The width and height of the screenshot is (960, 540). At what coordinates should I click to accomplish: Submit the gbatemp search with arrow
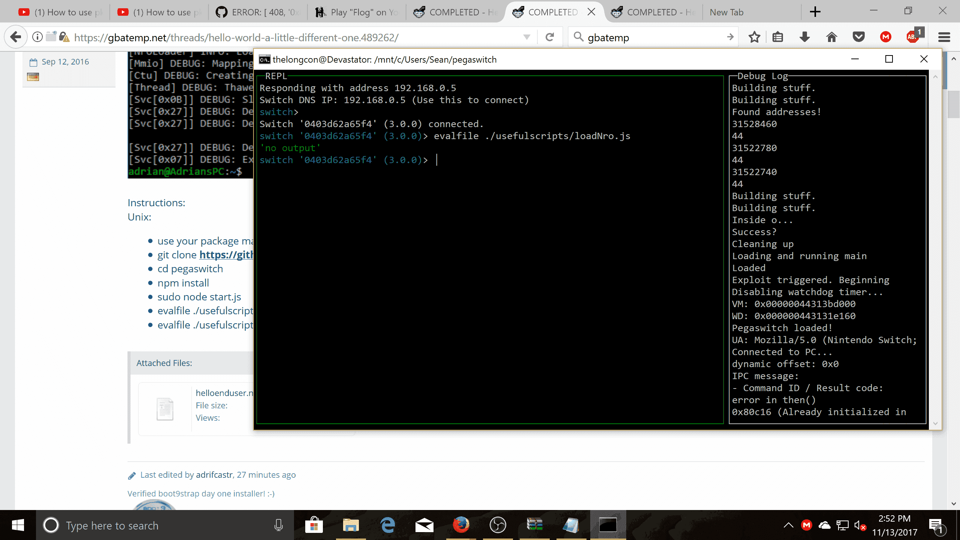tap(730, 37)
